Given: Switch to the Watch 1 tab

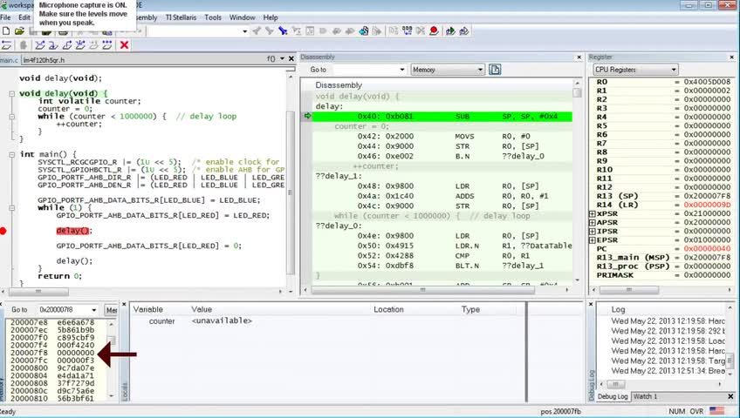Looking at the screenshot, I should click(x=646, y=396).
